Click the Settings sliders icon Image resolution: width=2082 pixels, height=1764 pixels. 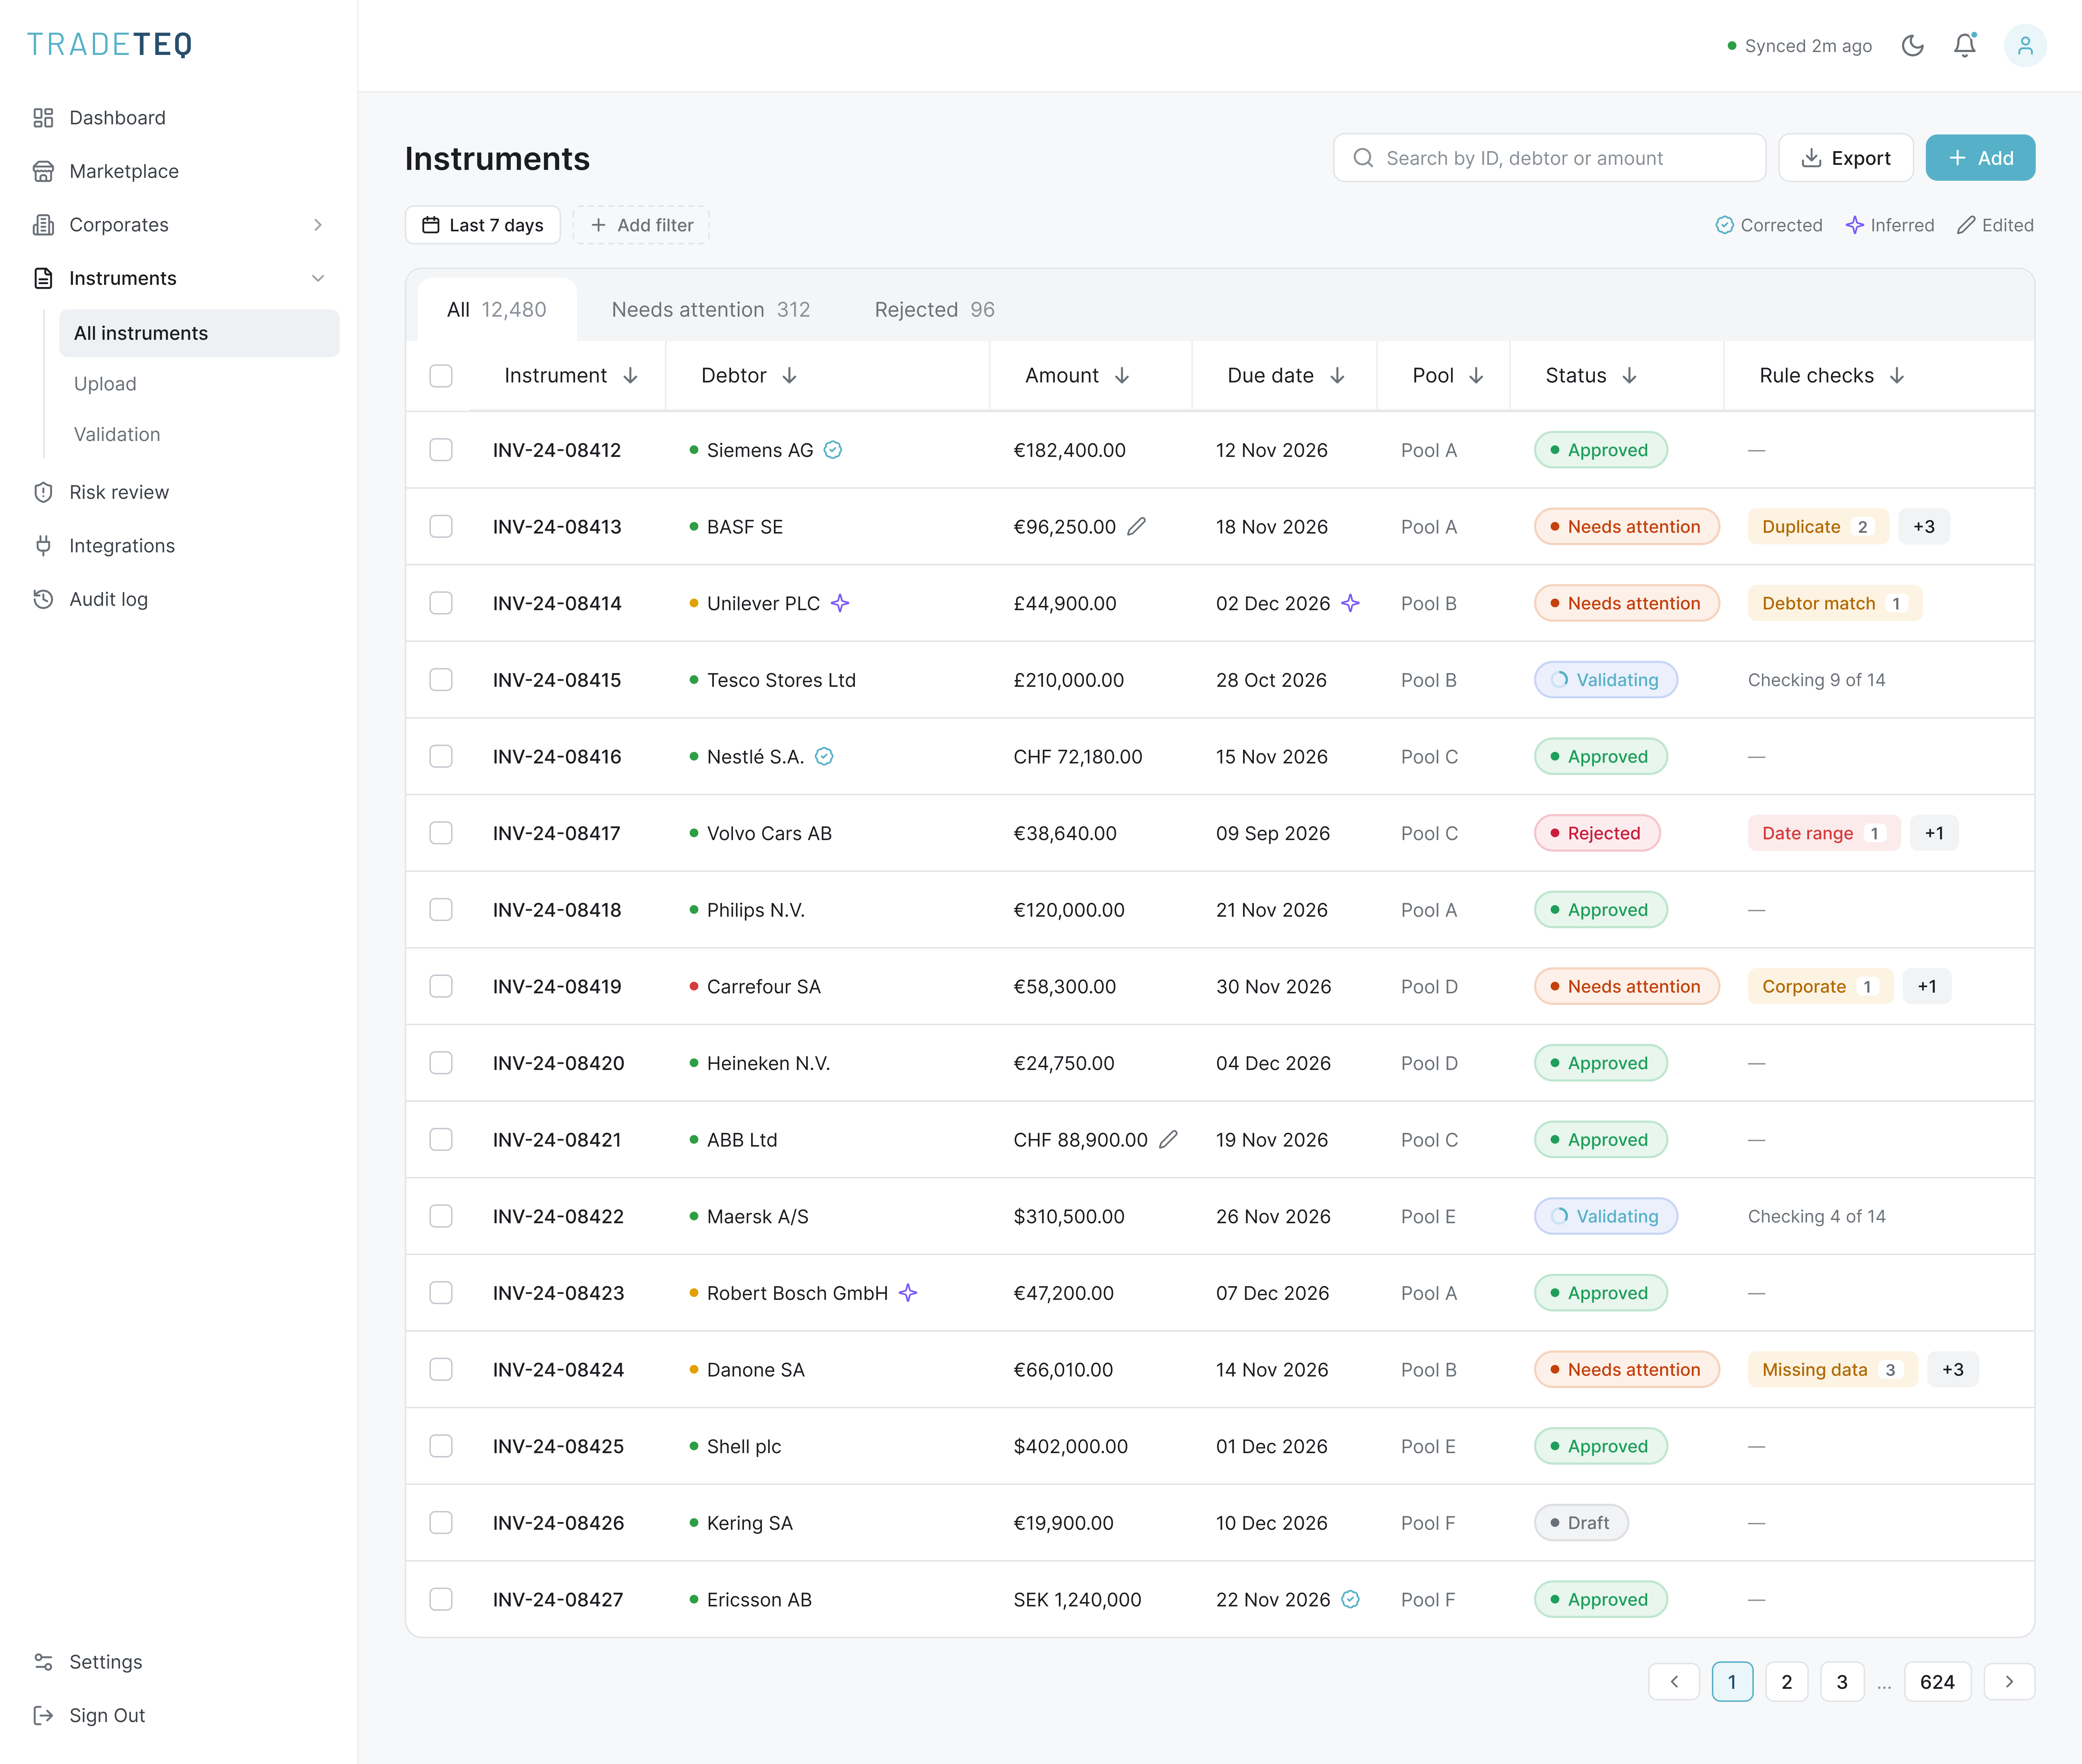(43, 1662)
